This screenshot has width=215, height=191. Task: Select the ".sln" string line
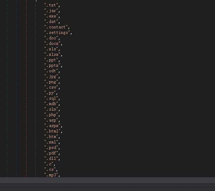pyautogui.click(x=51, y=110)
